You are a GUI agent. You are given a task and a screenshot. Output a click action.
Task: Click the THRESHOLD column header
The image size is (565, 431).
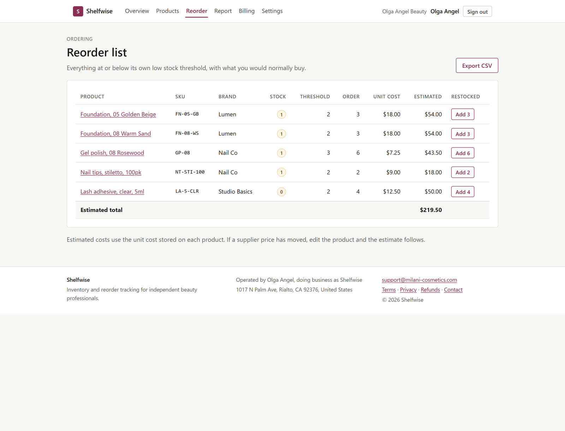click(315, 97)
